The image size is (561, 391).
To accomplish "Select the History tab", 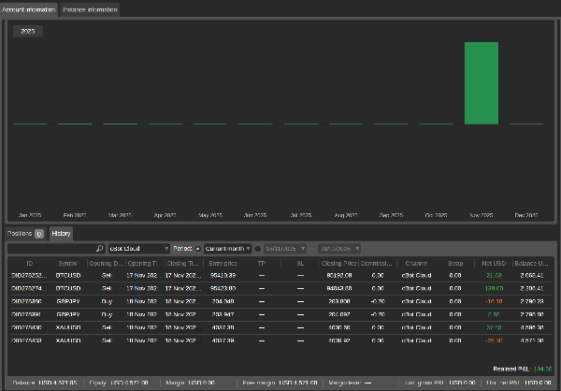I will pyautogui.click(x=61, y=233).
